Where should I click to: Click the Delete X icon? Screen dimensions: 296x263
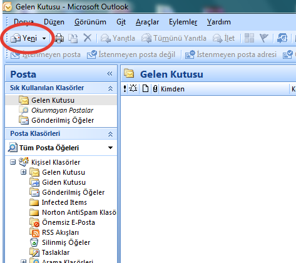point(88,38)
